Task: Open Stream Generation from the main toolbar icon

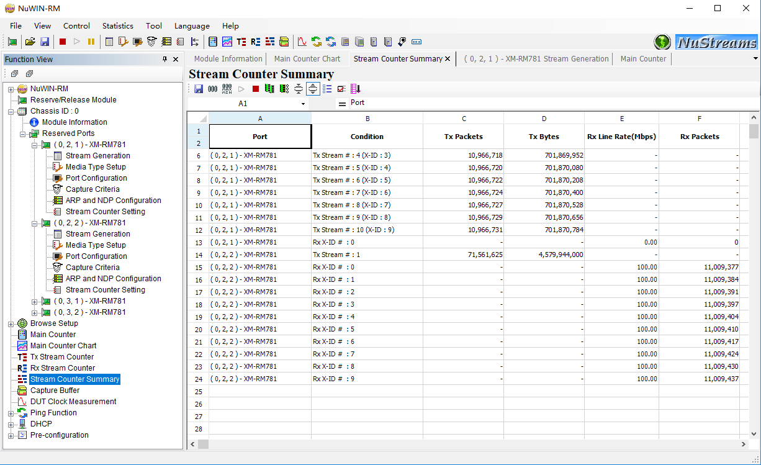Action: tap(109, 42)
